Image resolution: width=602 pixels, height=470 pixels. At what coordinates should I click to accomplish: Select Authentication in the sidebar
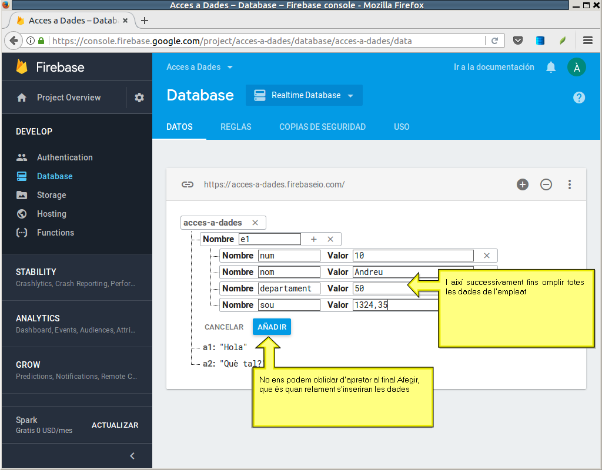(65, 157)
